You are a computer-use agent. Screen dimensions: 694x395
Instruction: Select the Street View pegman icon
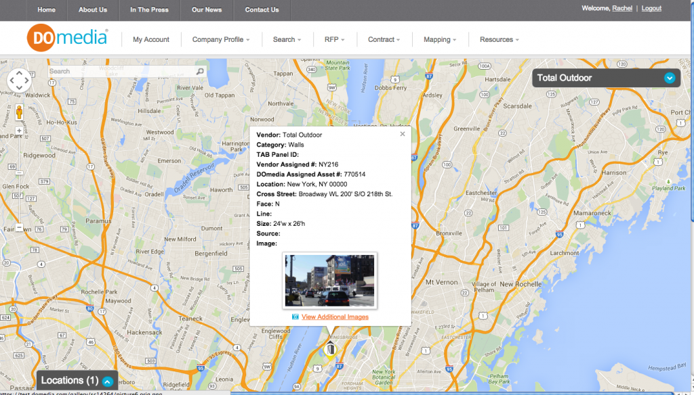(19, 112)
